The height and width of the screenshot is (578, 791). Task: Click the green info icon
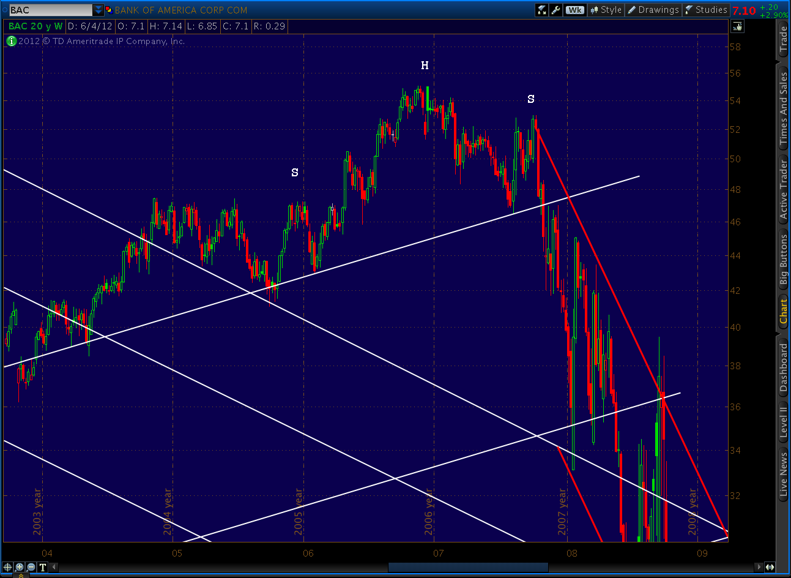pyautogui.click(x=11, y=41)
